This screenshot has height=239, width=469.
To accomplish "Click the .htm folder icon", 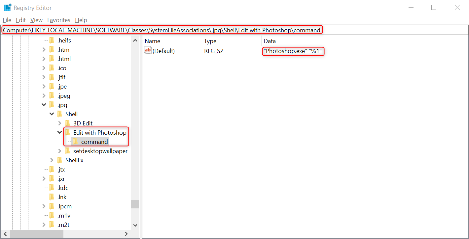I will 52,50.
